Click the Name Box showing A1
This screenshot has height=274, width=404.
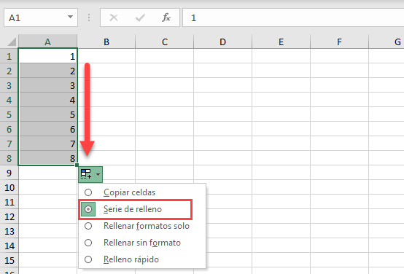click(41, 17)
